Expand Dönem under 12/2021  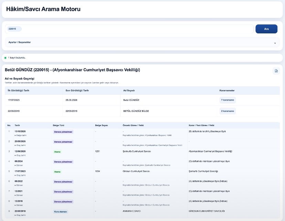pos(19,196)
